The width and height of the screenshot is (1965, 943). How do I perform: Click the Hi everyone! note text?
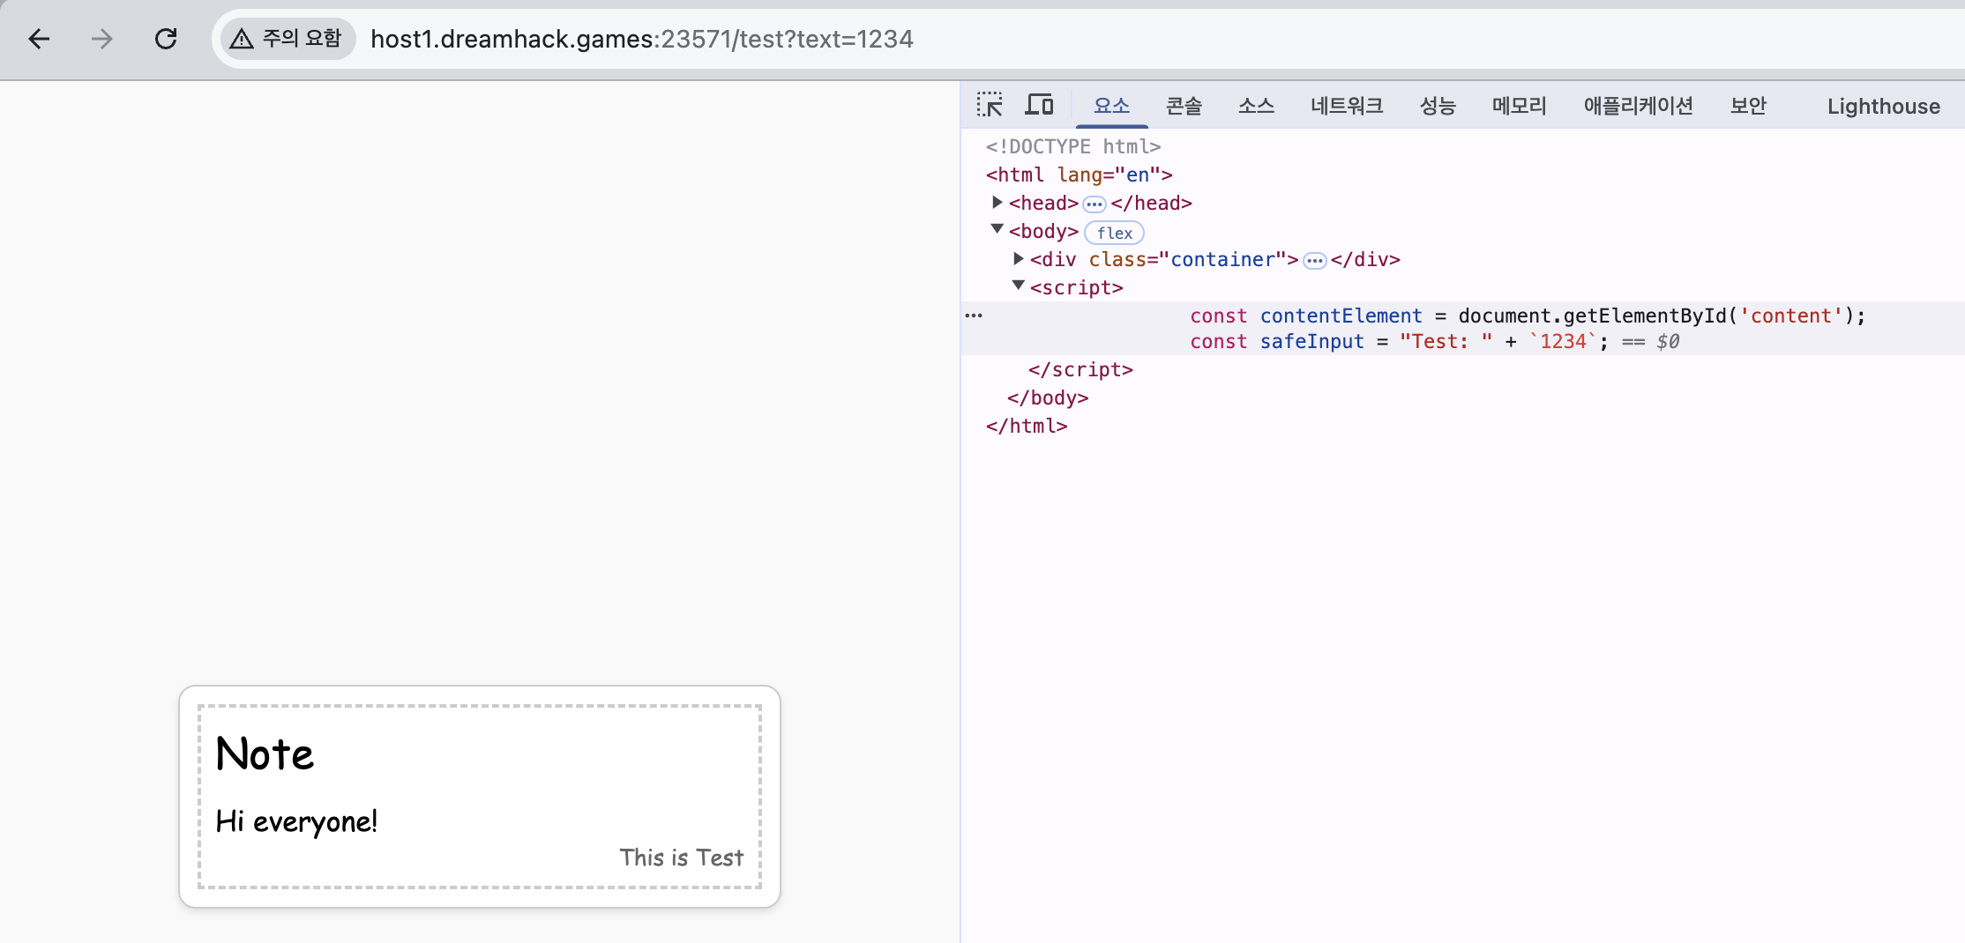[x=296, y=821]
